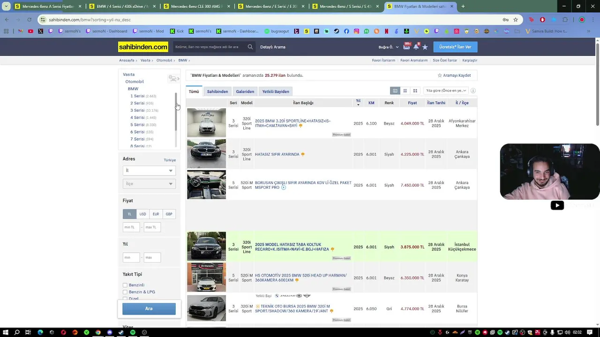Open the 3 Serisi category link

137,110
